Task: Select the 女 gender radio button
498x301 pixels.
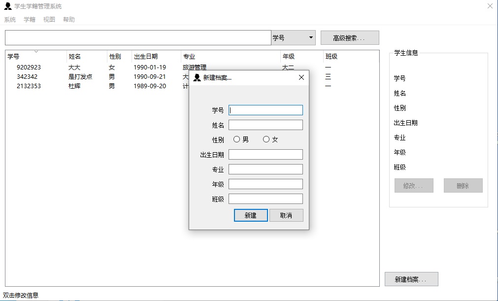Action: point(266,139)
